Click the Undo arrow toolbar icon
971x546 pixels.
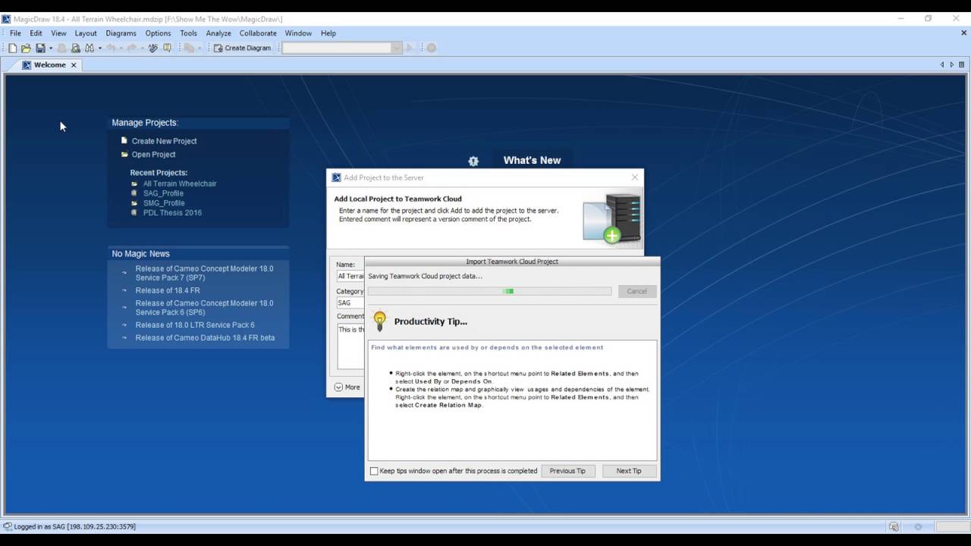[x=112, y=48]
